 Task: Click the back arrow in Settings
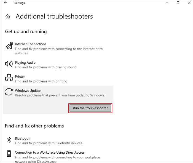click(6, 3)
